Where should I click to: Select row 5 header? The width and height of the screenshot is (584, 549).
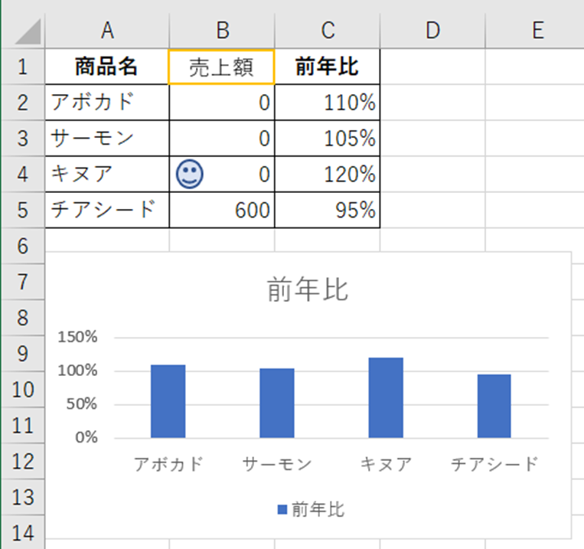[x=22, y=210]
